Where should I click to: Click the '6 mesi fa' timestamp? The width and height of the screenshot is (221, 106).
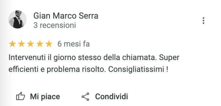pos(73,44)
